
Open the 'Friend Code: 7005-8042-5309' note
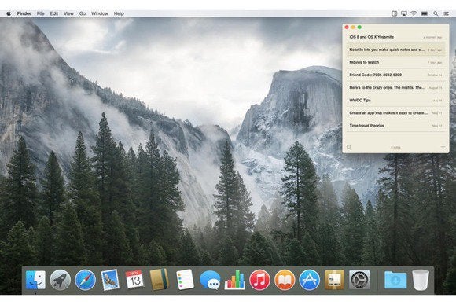click(x=395, y=75)
